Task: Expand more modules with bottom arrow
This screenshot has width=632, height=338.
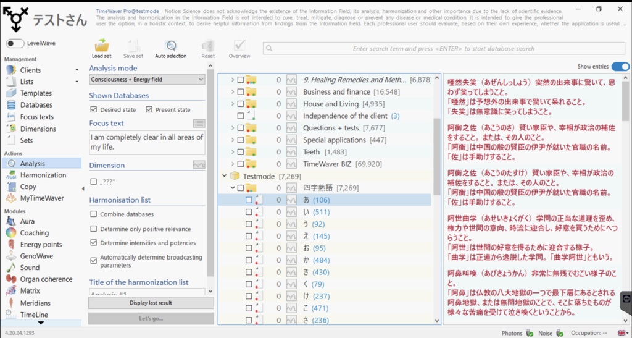Action: pyautogui.click(x=41, y=323)
